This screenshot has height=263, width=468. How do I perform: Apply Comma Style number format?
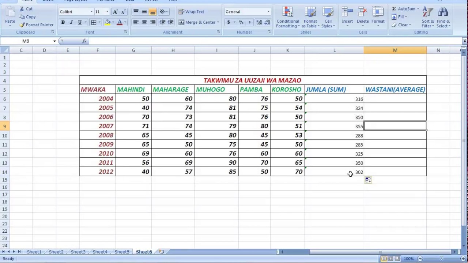click(250, 22)
